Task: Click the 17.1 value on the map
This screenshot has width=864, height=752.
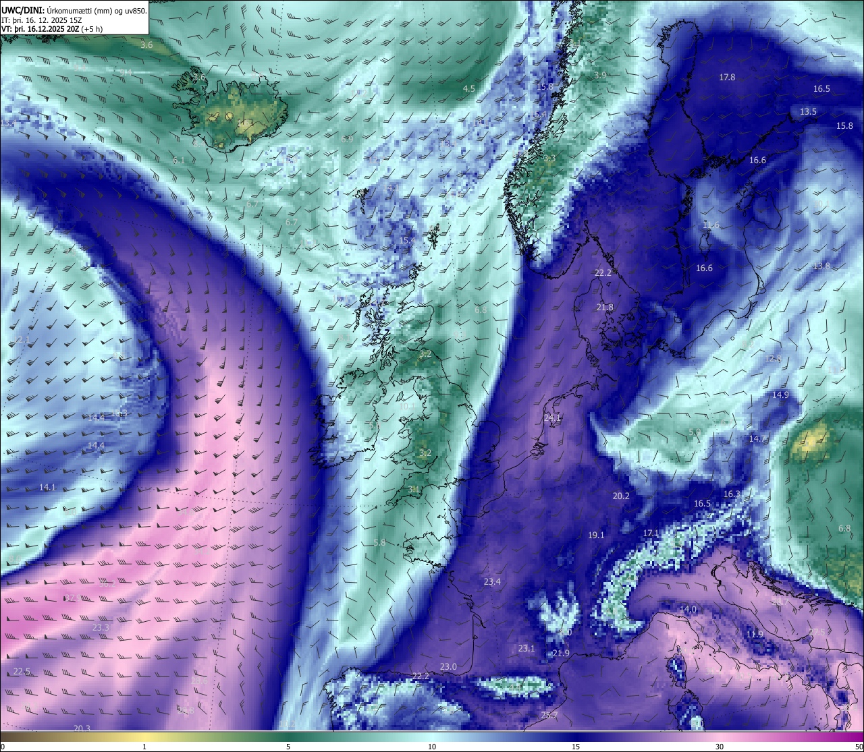Action: coord(651,533)
